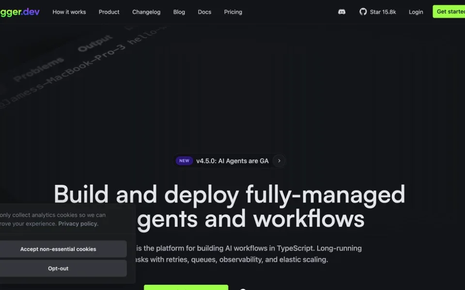Go to the Changelog page
This screenshot has width=465, height=290.
pos(146,12)
